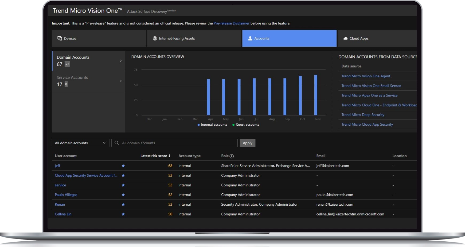Open Cellina Lin account
Screen dimensions: 465x247
point(63,214)
